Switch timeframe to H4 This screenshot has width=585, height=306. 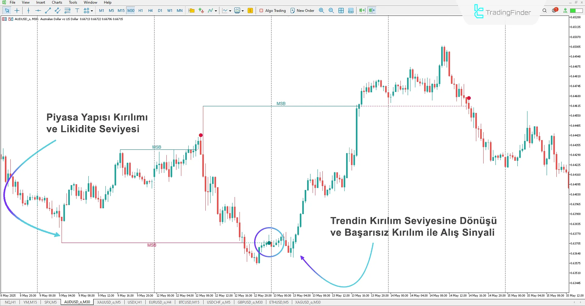coord(150,10)
